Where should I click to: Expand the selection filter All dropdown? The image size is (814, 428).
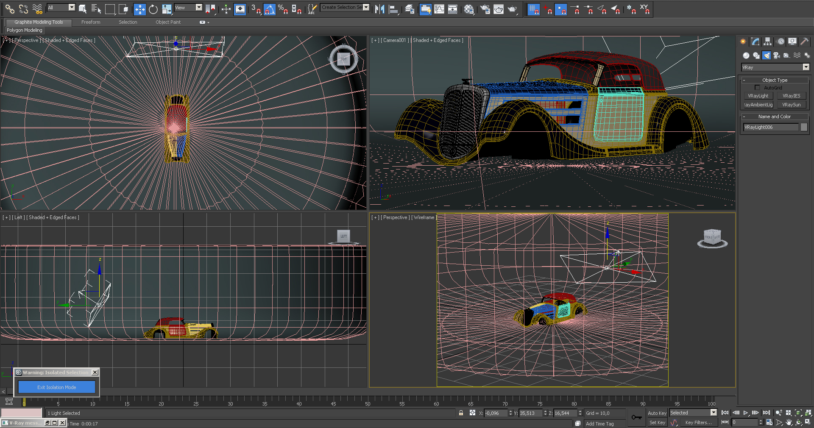coord(71,7)
